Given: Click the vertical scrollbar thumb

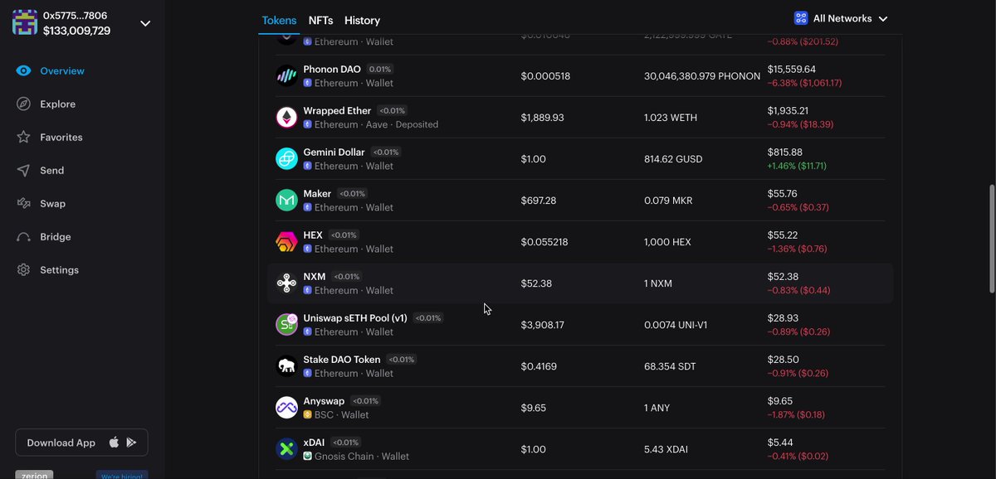Looking at the screenshot, I should [992, 239].
